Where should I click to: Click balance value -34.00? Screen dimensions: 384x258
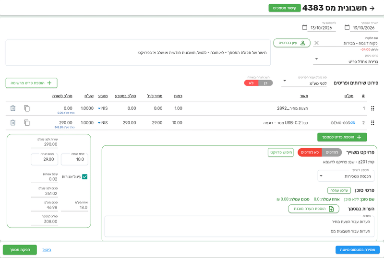pyautogui.click(x=365, y=49)
